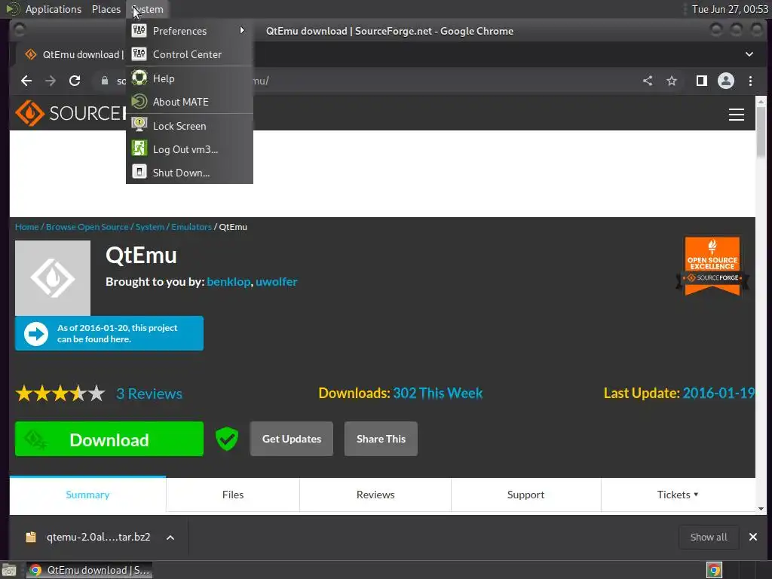Open System breadcrumb link
Screen dimensions: 772x579
(x=150, y=227)
